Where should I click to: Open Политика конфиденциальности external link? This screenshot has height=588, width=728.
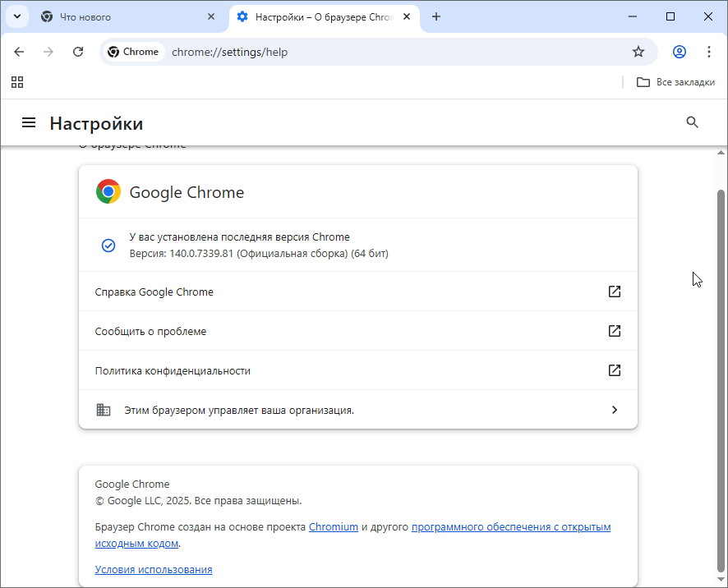(x=614, y=370)
